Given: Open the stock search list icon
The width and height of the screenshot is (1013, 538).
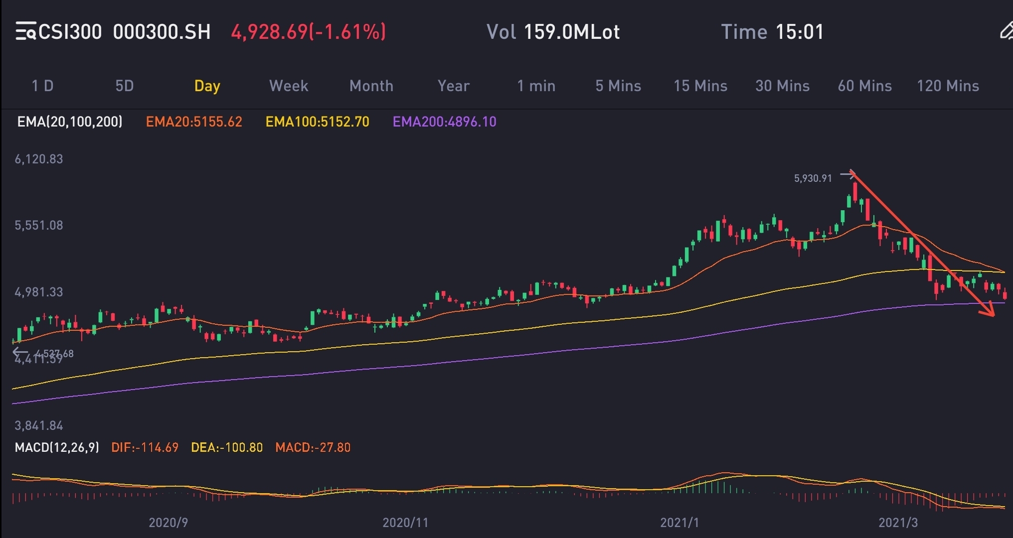Looking at the screenshot, I should click(25, 31).
